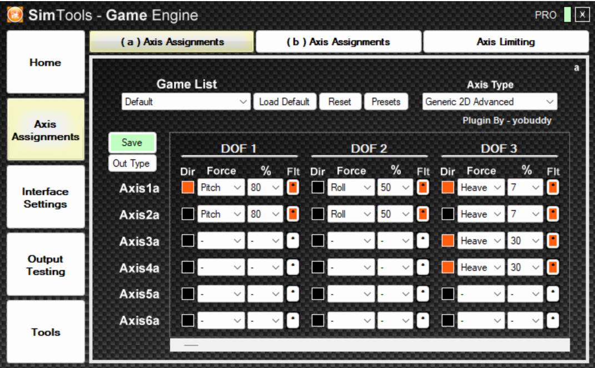The image size is (595, 368).
Task: Open Output Testing in sidebar
Action: (x=46, y=265)
